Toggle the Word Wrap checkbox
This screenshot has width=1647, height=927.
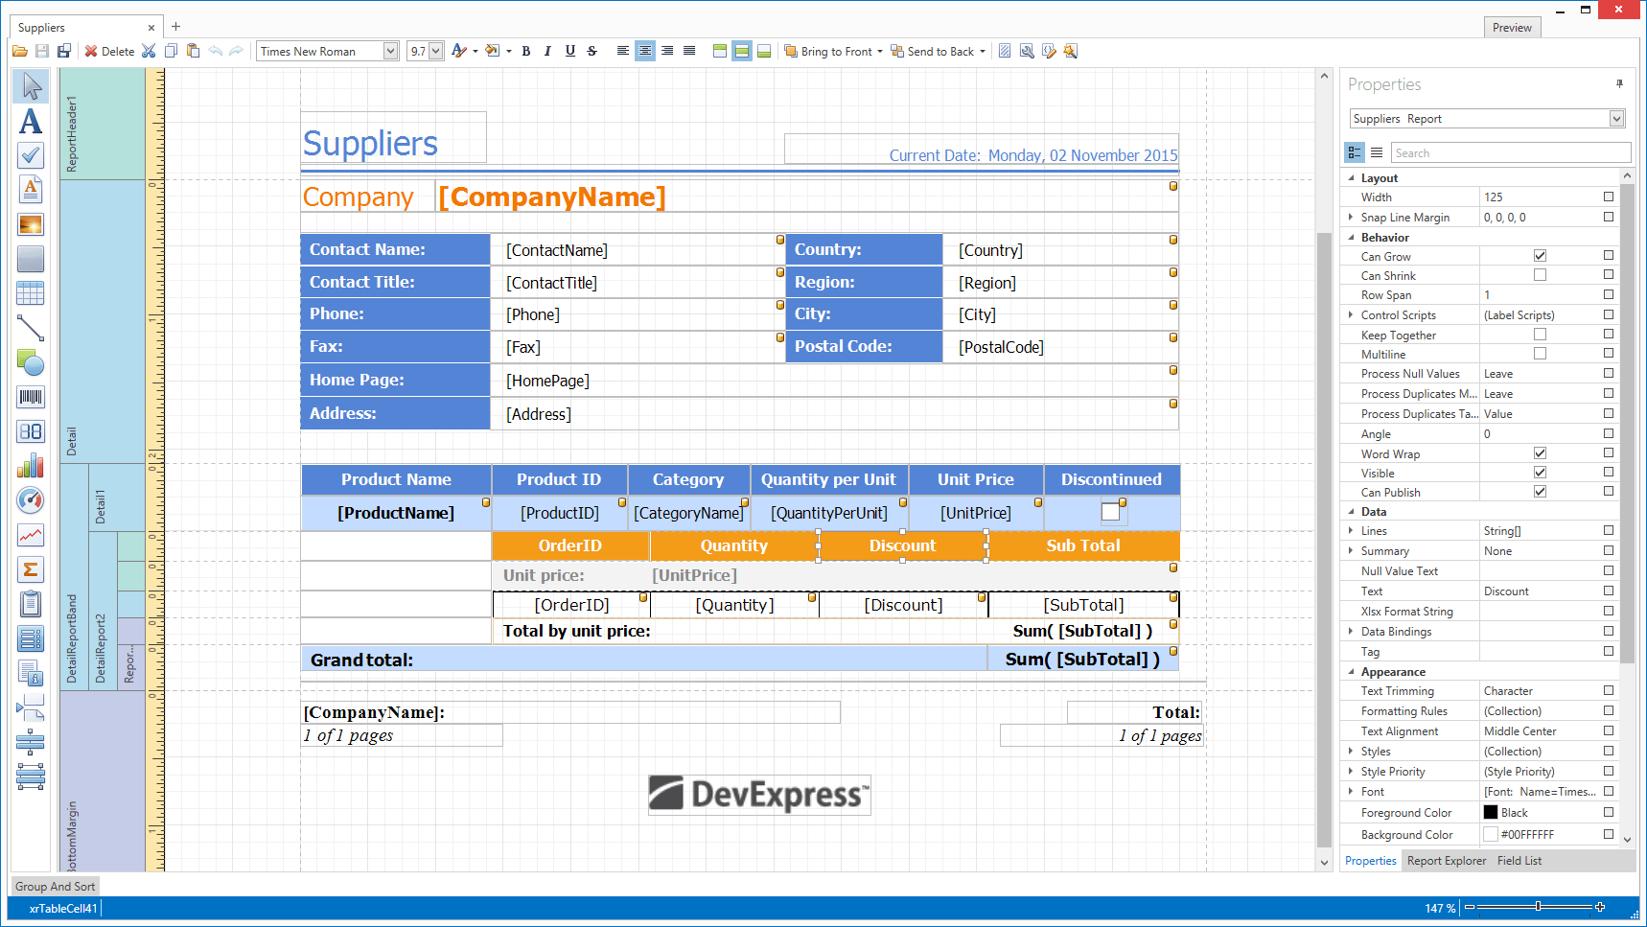click(1540, 453)
